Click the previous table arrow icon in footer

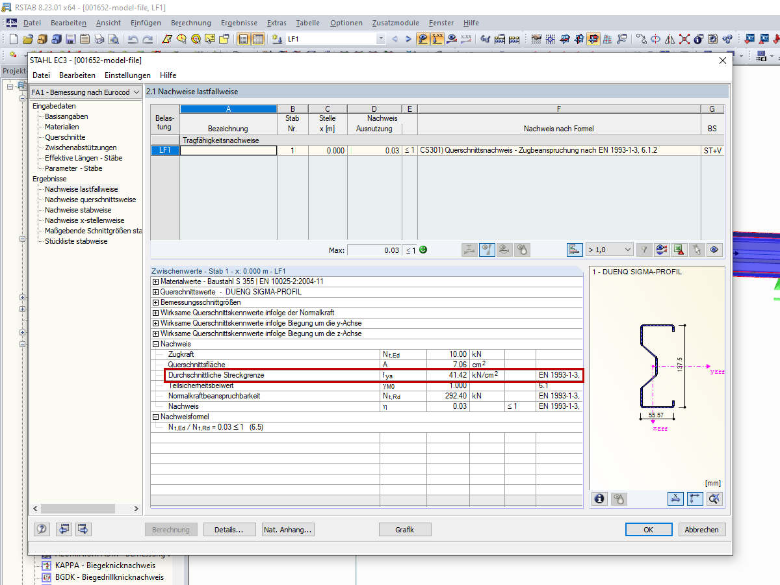point(63,529)
